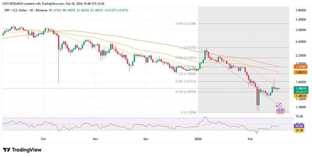Click the Feb label on time axis

(x=250, y=138)
